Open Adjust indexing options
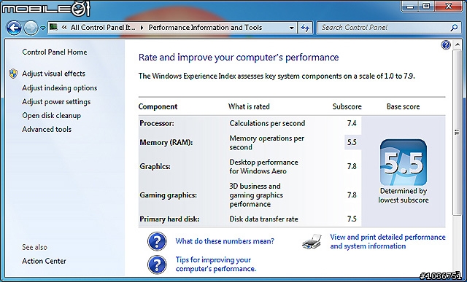Viewport: 467px width, 282px height. [60, 88]
